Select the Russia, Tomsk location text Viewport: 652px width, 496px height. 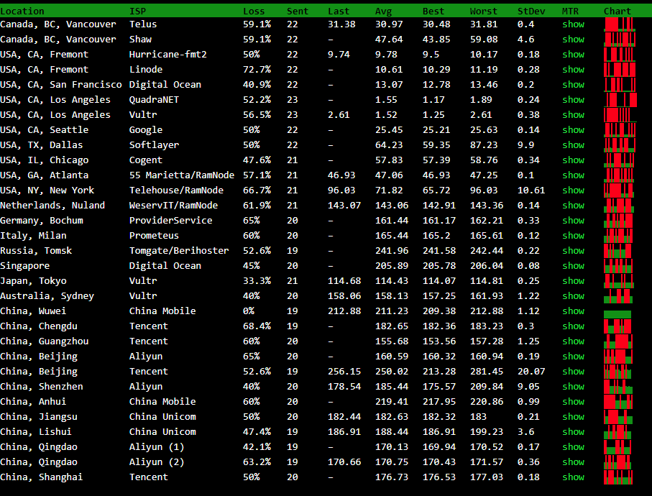click(36, 251)
